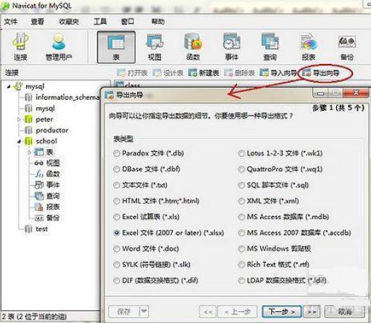This screenshot has height=323, width=371.
Task: Open the 管理用户 manage users icon
Action: tap(59, 47)
